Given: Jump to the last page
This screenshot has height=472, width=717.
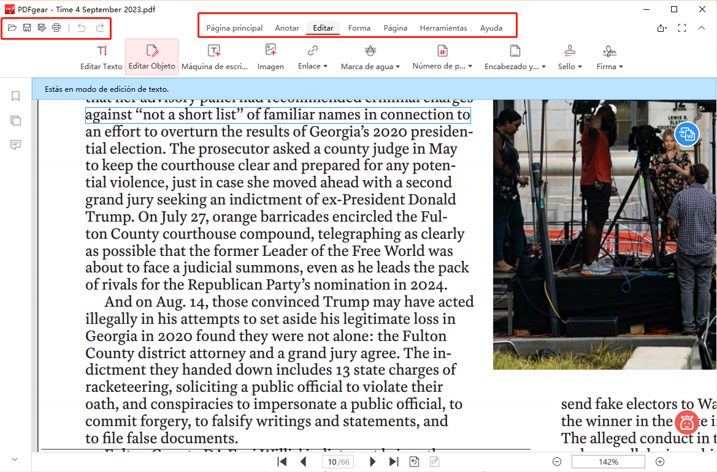Looking at the screenshot, I should (x=393, y=462).
